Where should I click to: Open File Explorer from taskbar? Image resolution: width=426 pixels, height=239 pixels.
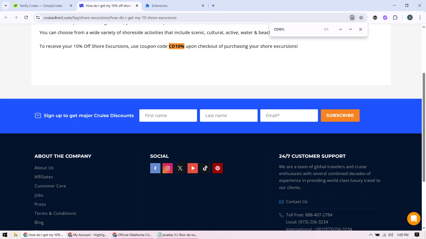pos(16,235)
